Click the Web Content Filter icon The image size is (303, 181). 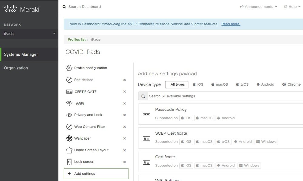pyautogui.click(x=69, y=127)
